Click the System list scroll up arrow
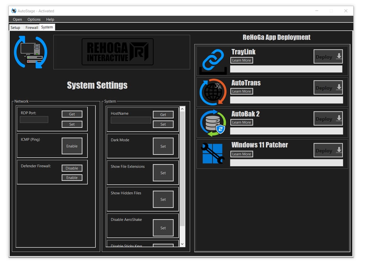Image resolution: width=365 pixels, height=265 pixels. point(182,109)
